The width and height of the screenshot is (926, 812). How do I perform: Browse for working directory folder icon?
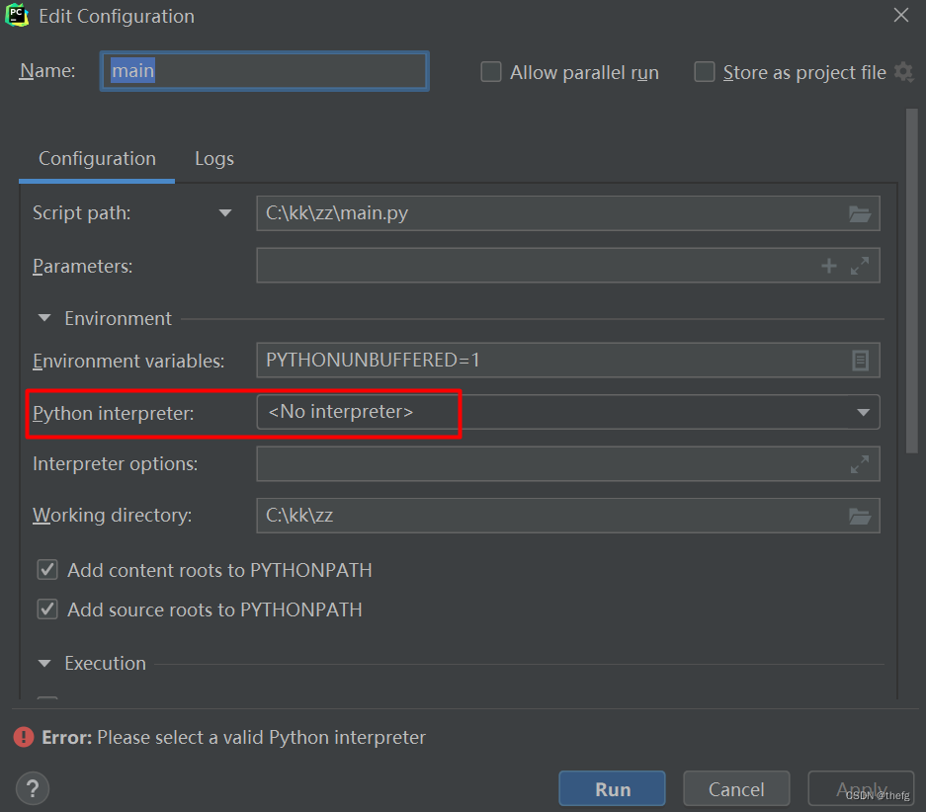coord(859,517)
